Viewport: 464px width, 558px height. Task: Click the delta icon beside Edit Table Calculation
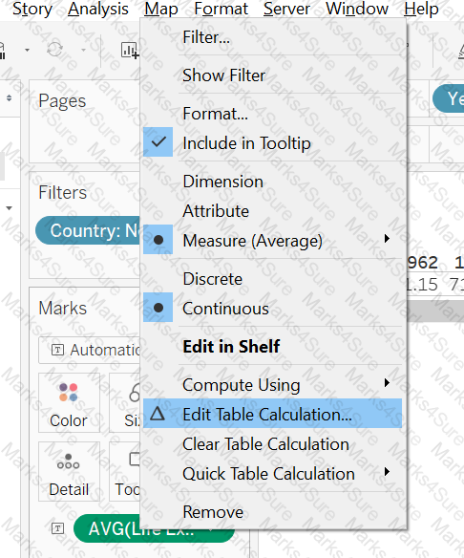pos(158,414)
